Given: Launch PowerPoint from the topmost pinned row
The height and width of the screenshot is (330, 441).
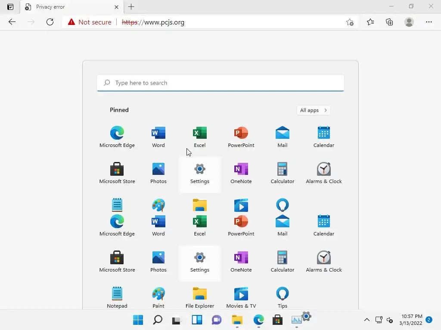Looking at the screenshot, I should point(241,137).
